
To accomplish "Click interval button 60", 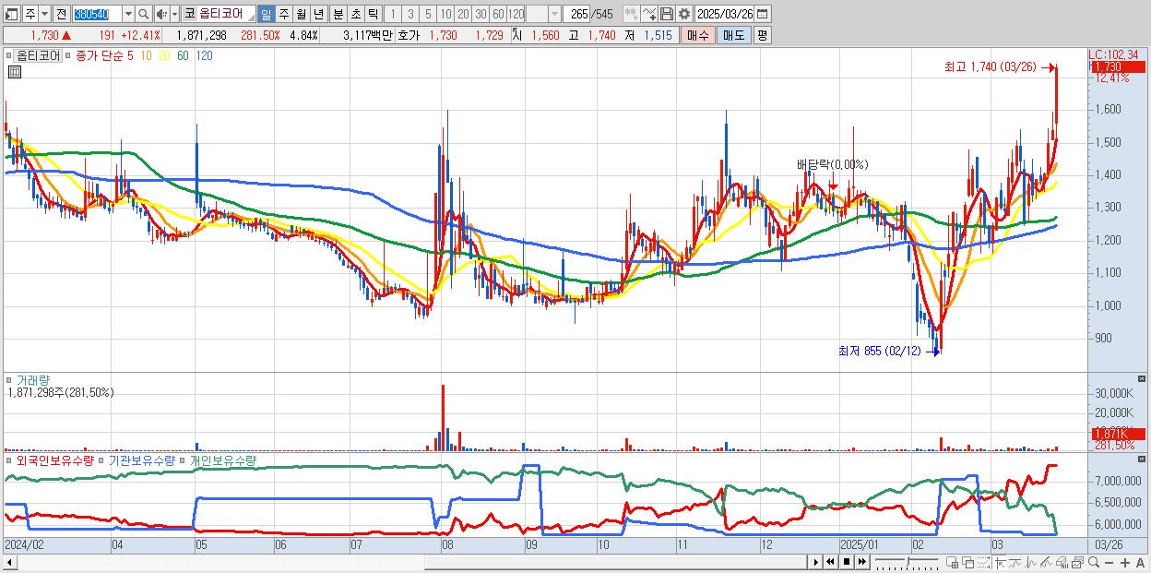I will pyautogui.click(x=498, y=14).
